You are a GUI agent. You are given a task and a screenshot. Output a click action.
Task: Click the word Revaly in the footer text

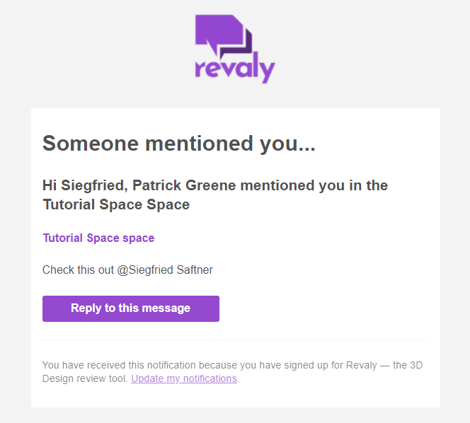(361, 365)
